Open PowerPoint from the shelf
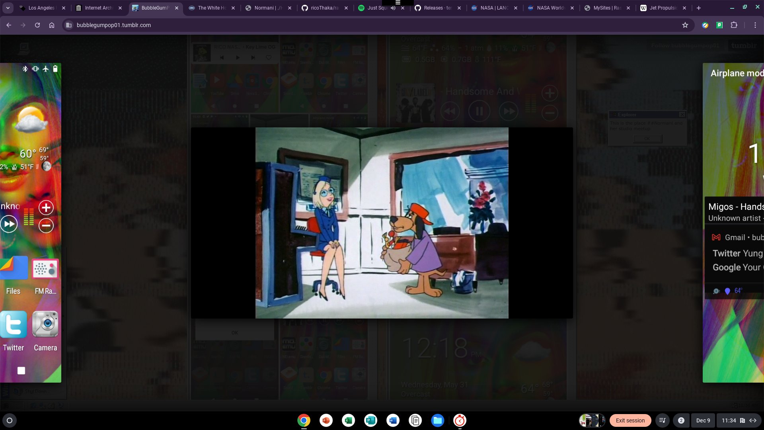 [326, 420]
